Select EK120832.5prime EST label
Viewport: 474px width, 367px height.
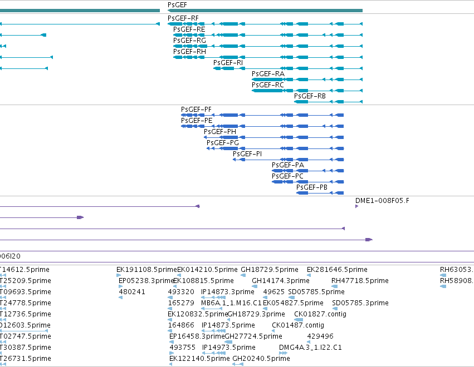coord(198,314)
